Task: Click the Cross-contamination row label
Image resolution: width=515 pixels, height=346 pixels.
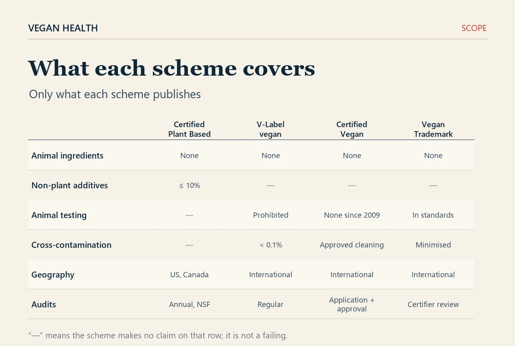Action: point(72,245)
